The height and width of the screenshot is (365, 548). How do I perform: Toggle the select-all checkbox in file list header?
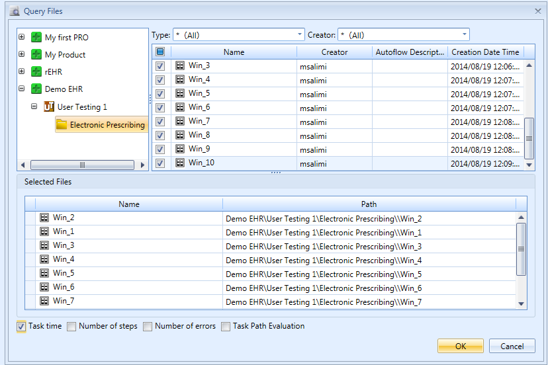(160, 52)
